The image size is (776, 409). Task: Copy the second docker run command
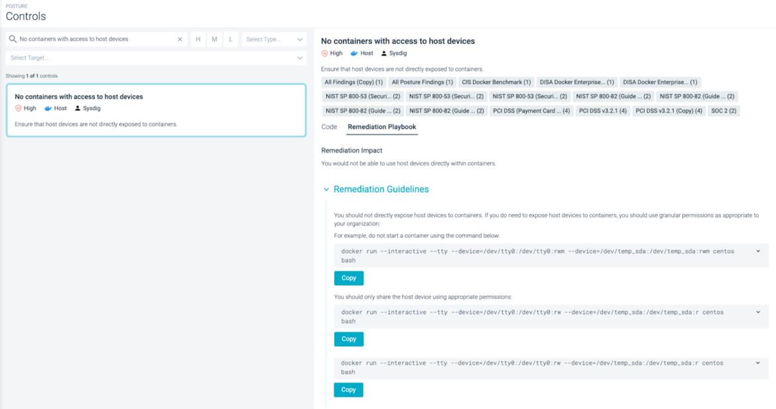click(348, 339)
